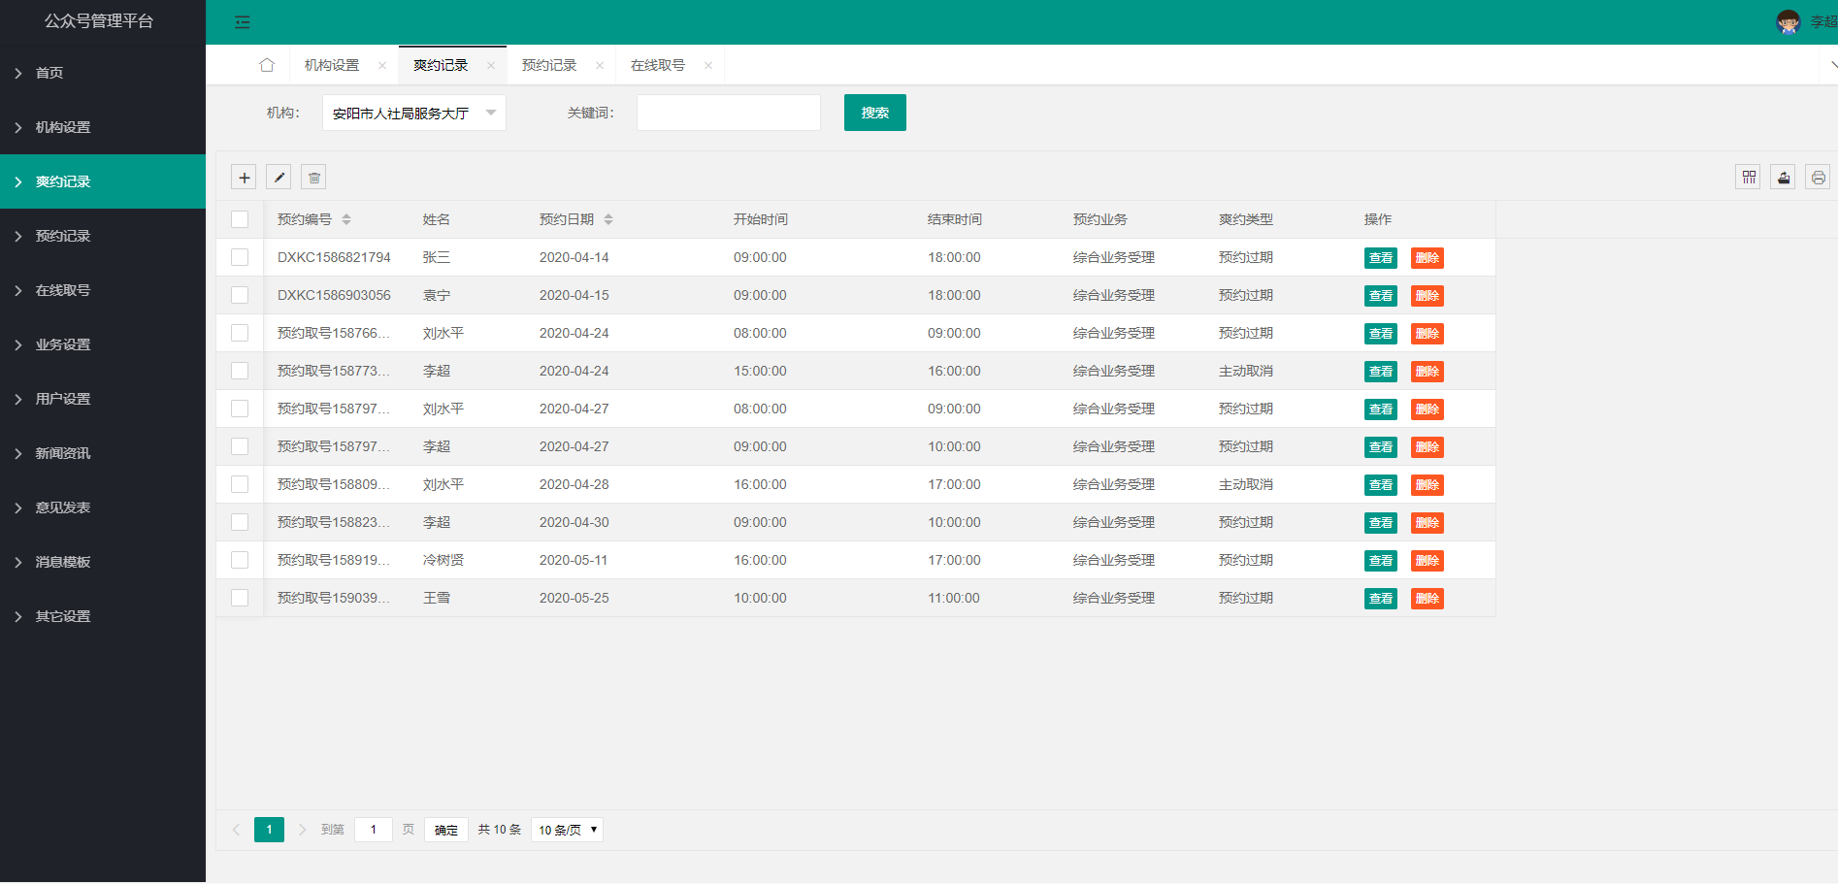Open the 10 条/页 page size dropdown
The image size is (1838, 884).
click(567, 830)
